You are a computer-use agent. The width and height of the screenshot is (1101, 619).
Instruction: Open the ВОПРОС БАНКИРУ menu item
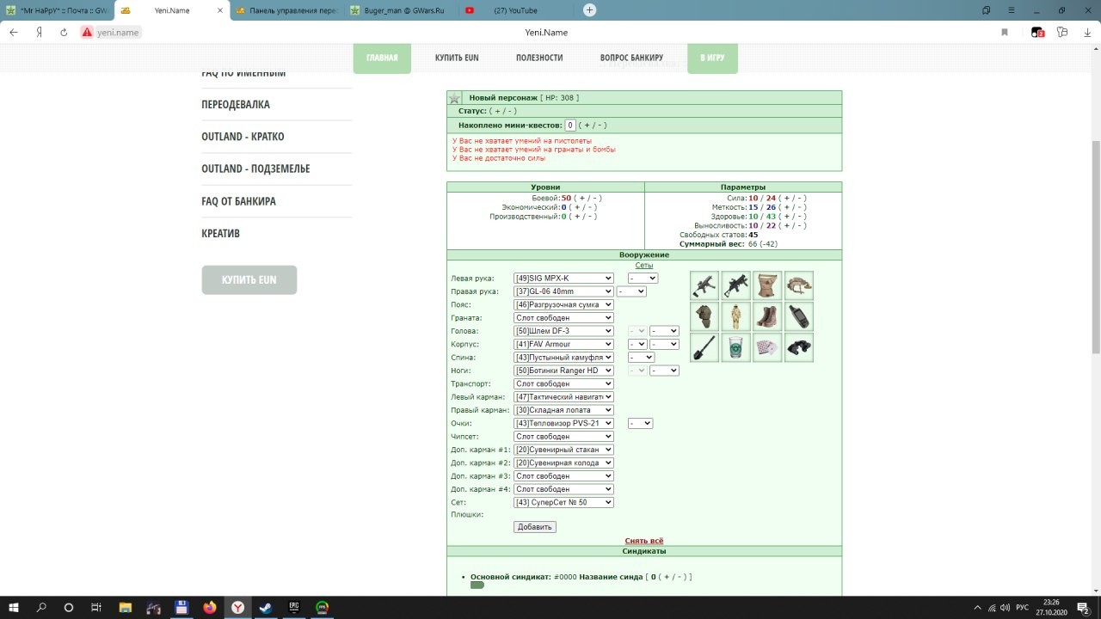coord(631,58)
